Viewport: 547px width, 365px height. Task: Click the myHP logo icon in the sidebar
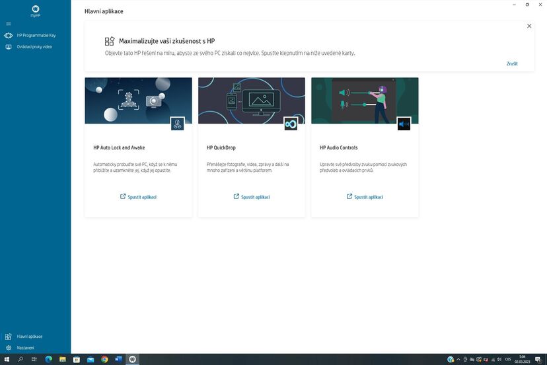[x=35, y=9]
